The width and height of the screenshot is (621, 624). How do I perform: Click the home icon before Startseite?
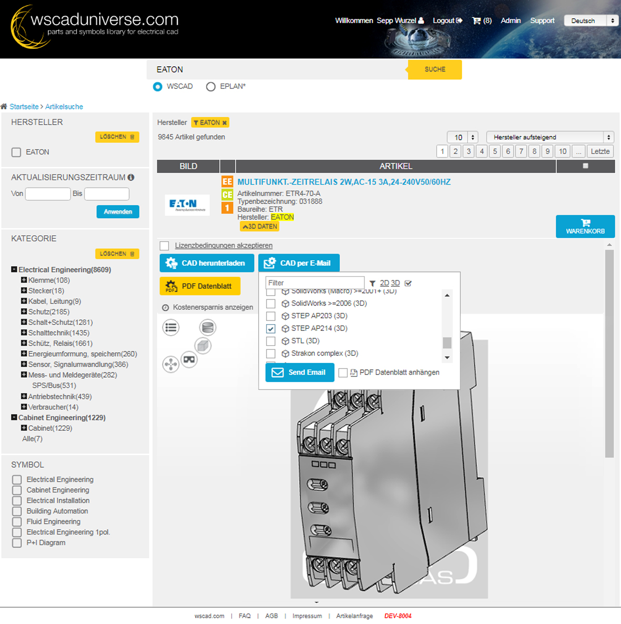[x=4, y=106]
